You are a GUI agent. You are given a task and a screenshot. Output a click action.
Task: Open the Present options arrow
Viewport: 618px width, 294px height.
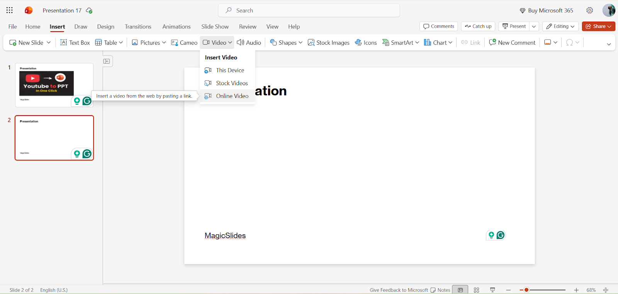(x=534, y=26)
